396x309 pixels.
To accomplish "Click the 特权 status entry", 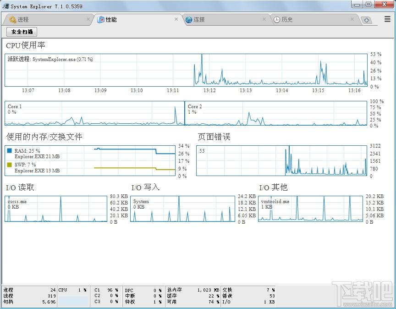I will point(143,302).
